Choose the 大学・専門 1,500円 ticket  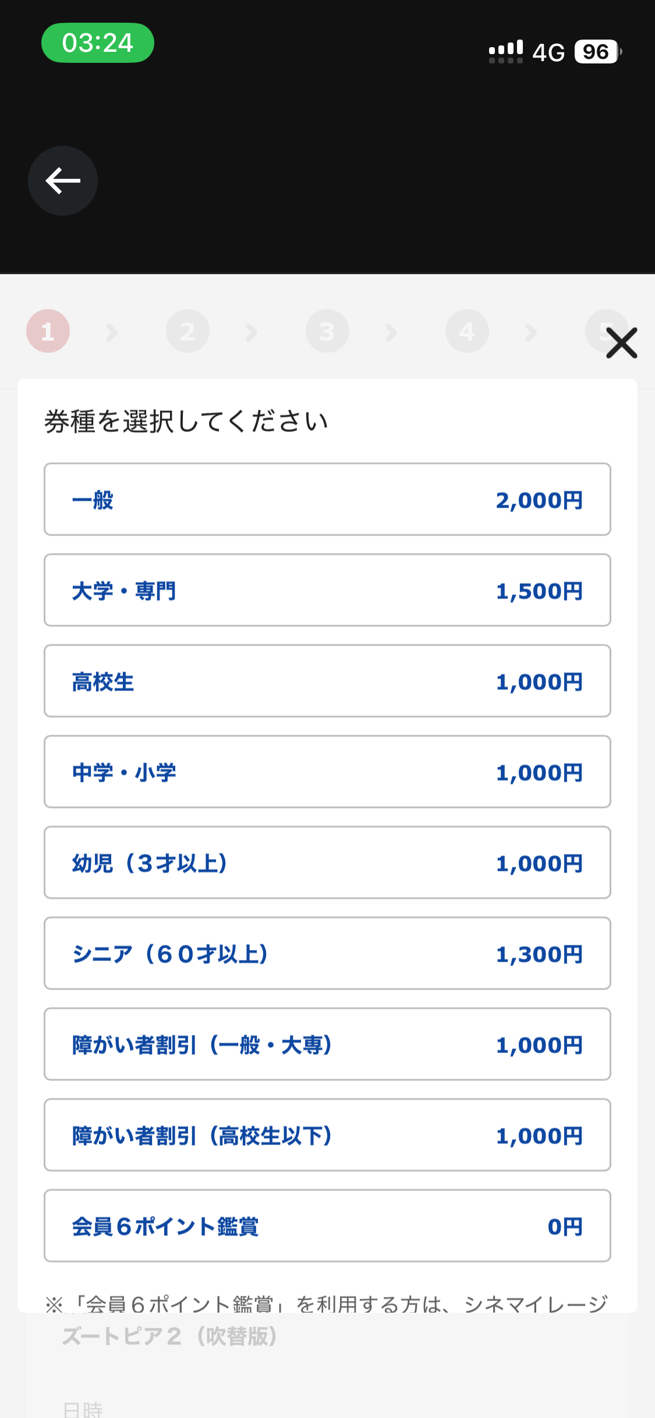[327, 590]
